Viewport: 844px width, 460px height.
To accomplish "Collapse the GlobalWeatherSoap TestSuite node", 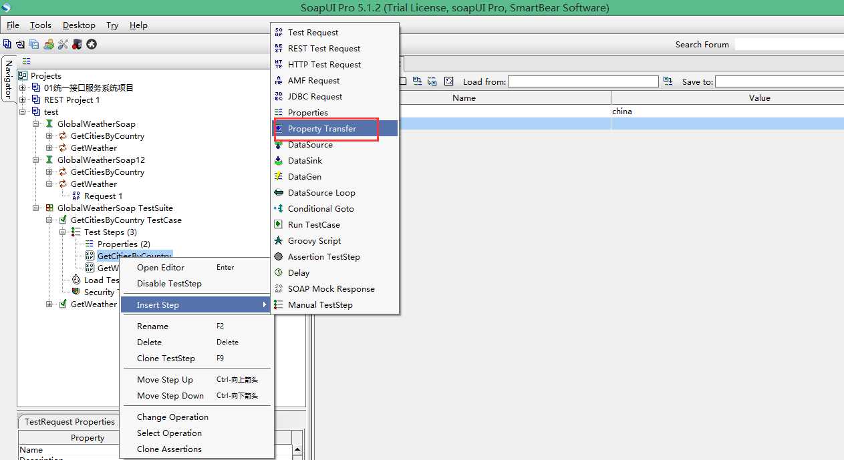I will coord(36,208).
